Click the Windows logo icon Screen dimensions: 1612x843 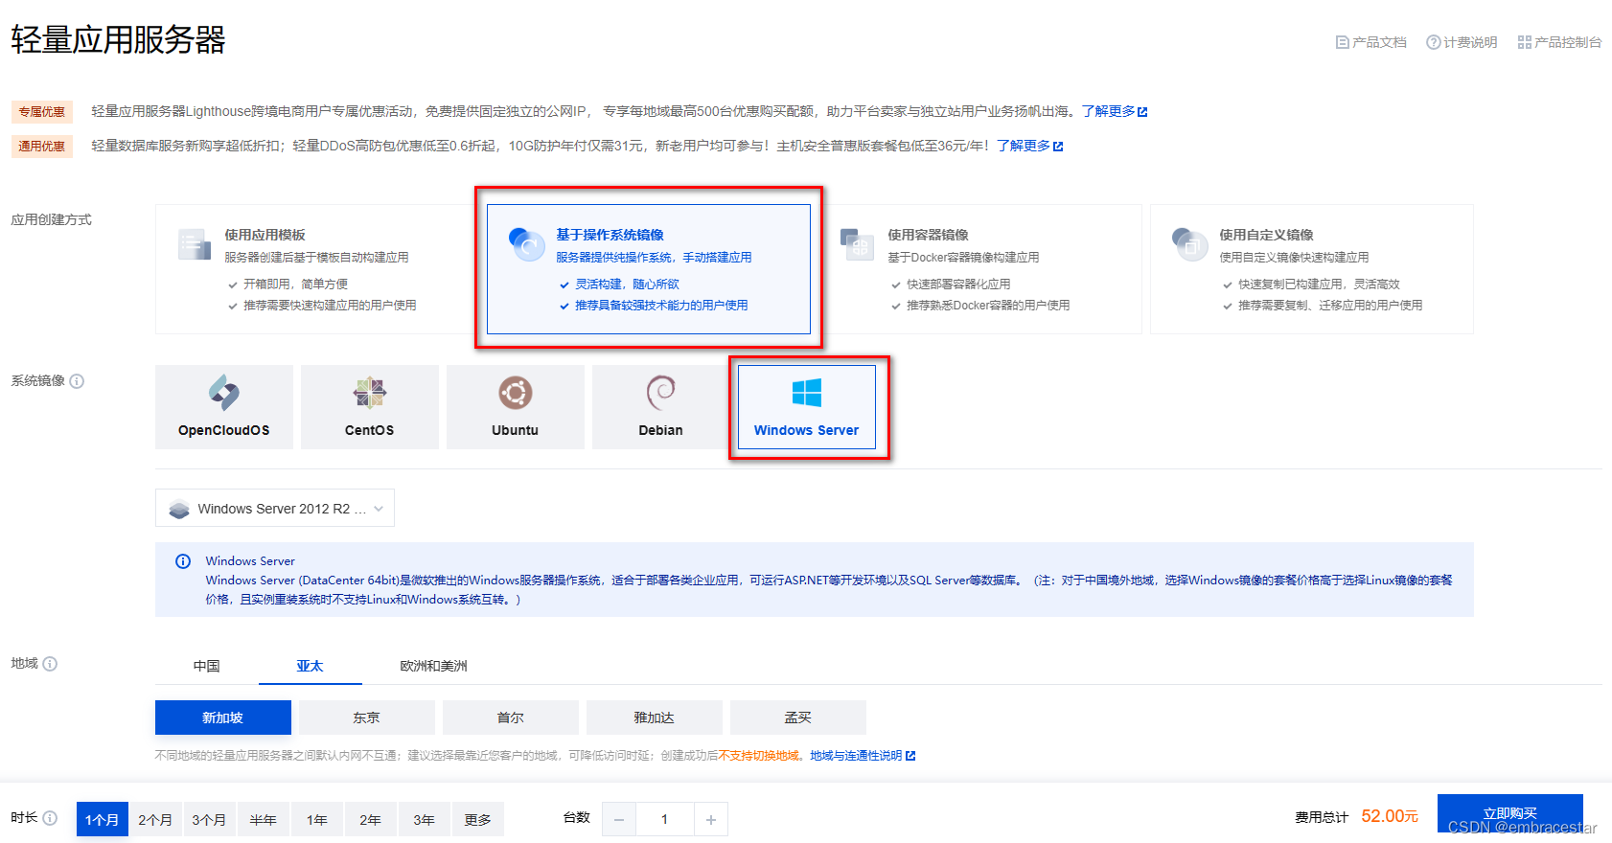pyautogui.click(x=807, y=393)
